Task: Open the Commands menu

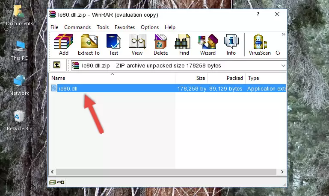Action: (x=77, y=27)
